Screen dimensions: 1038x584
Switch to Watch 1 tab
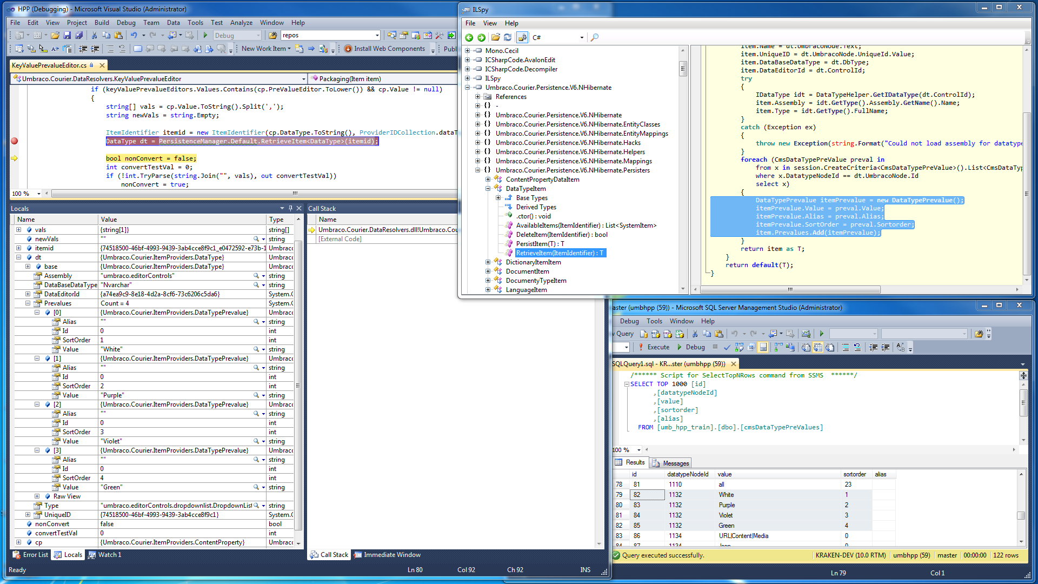[105, 555]
